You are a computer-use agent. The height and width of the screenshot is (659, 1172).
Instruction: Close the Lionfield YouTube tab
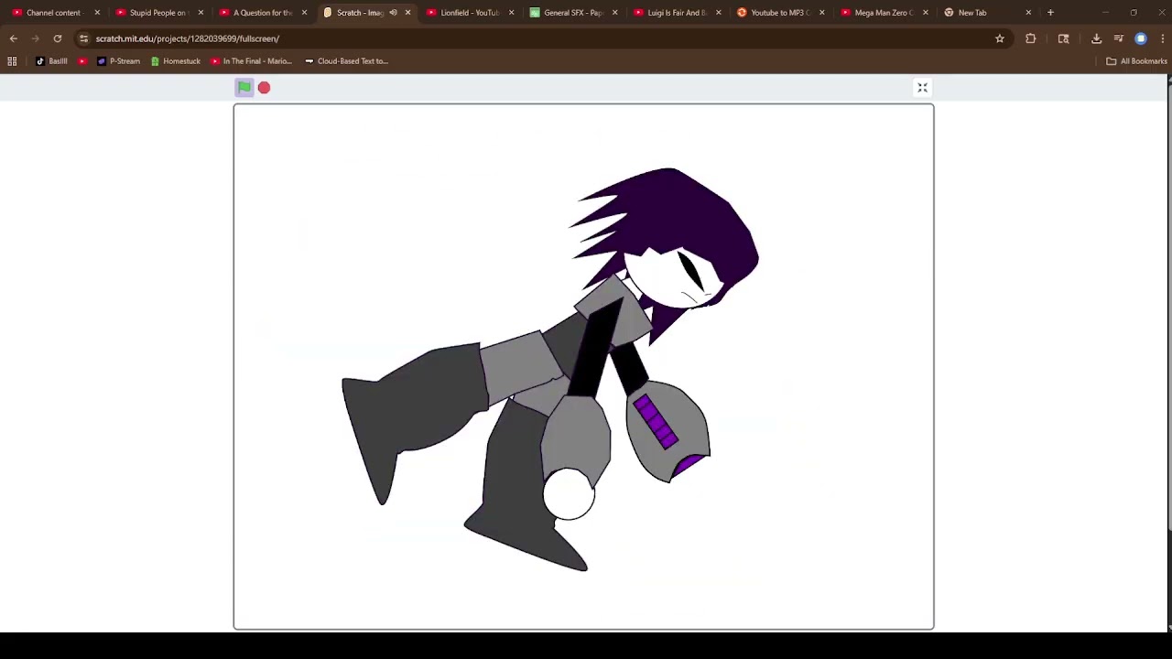(511, 13)
